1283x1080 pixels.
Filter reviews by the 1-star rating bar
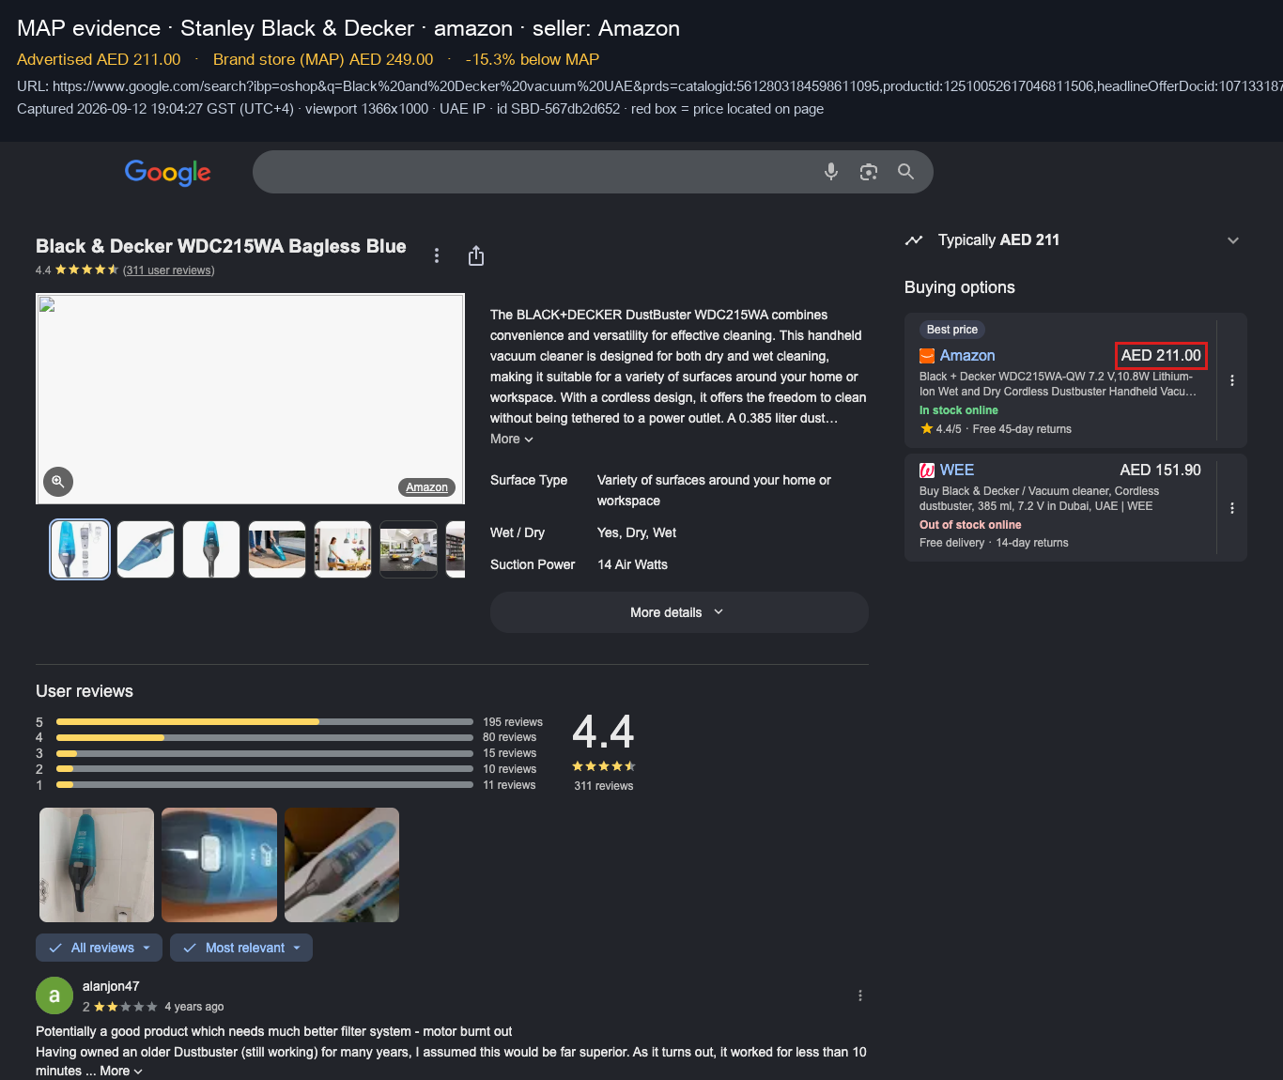pos(265,785)
